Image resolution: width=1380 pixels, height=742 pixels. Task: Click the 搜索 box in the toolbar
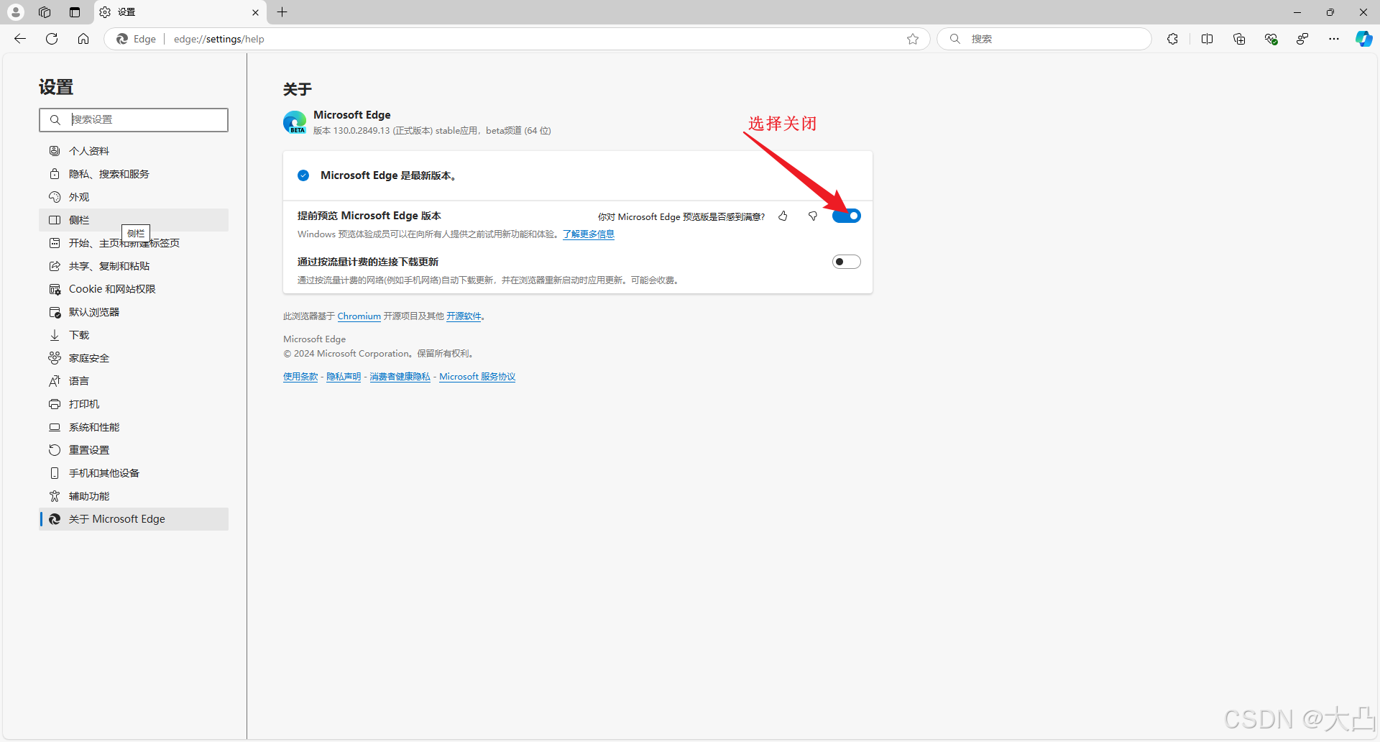click(1044, 39)
